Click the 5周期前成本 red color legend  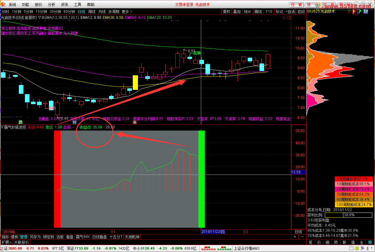coord(354,179)
